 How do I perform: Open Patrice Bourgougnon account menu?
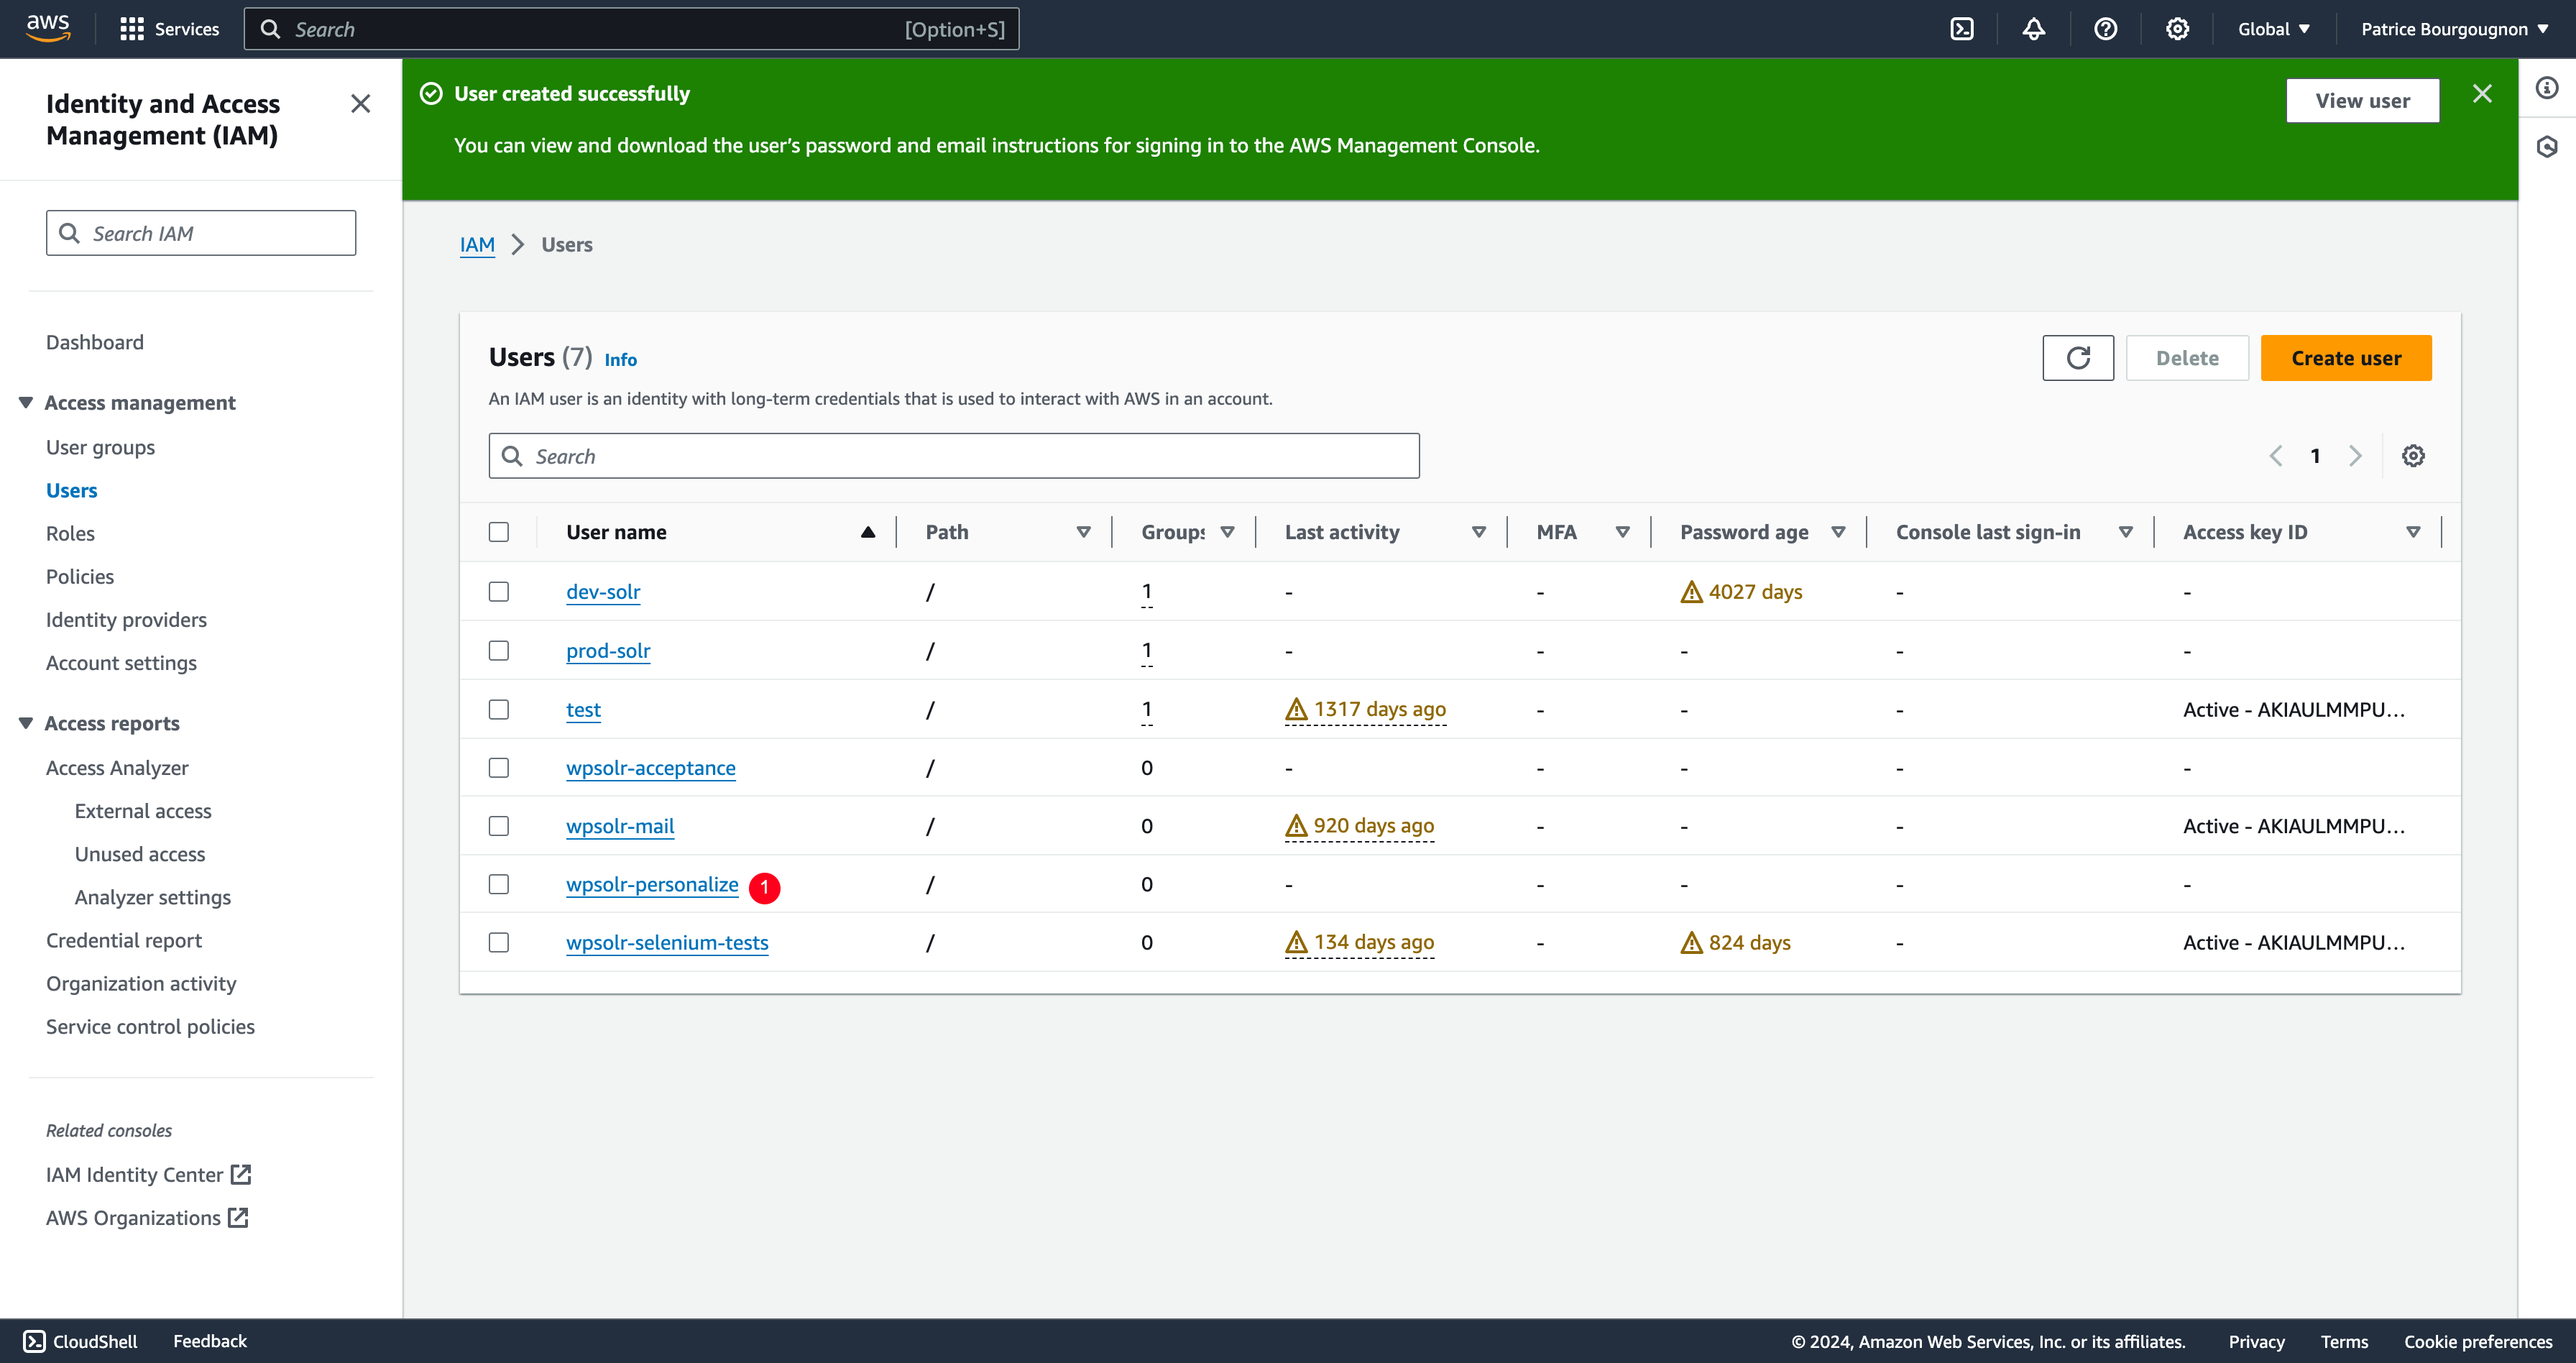[2454, 29]
